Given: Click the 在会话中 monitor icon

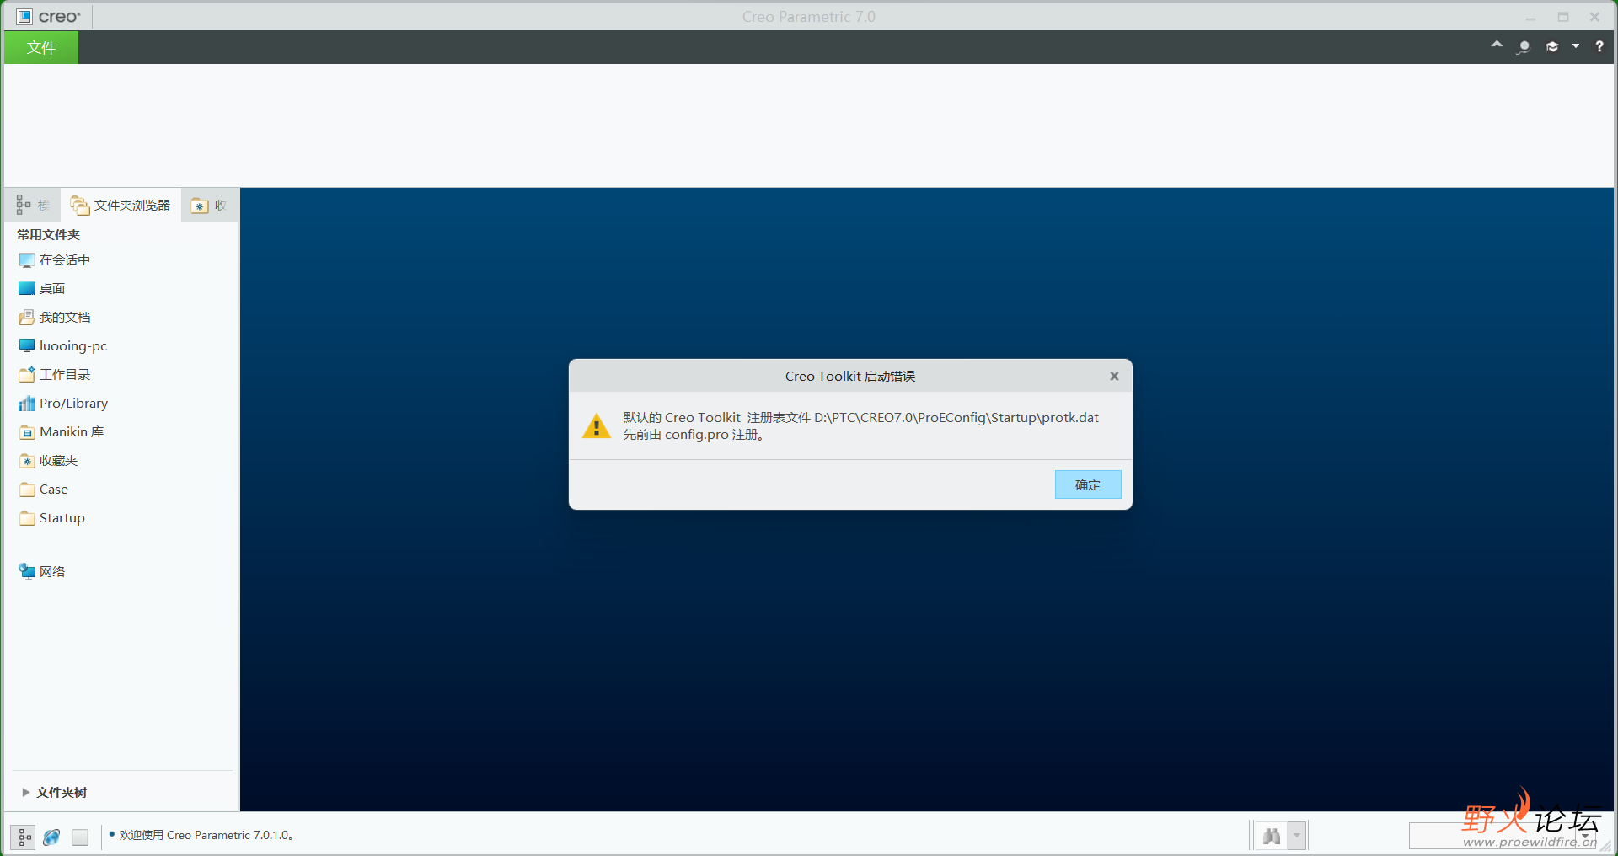Looking at the screenshot, I should [27, 260].
